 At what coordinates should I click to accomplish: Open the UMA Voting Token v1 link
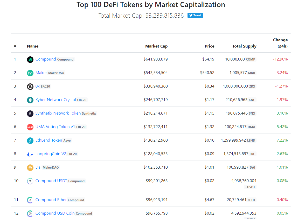coord(55,127)
